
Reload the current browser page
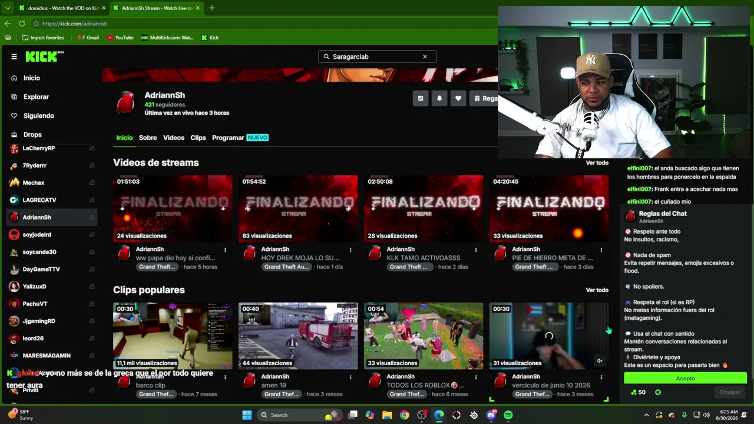(22, 24)
